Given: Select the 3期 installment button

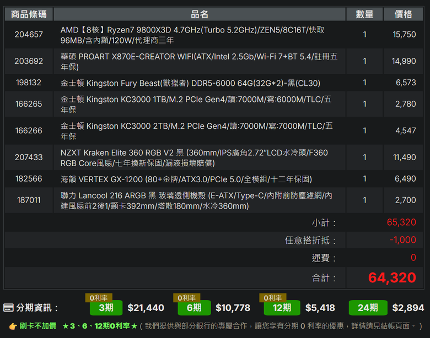Looking at the screenshot, I should 106,308.
